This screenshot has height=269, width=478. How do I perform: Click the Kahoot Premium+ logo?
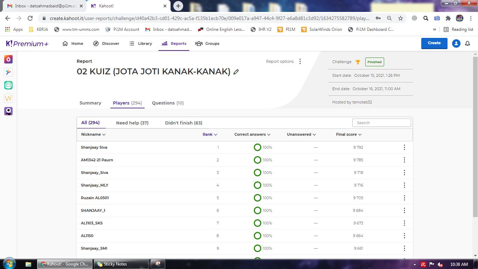coord(27,43)
